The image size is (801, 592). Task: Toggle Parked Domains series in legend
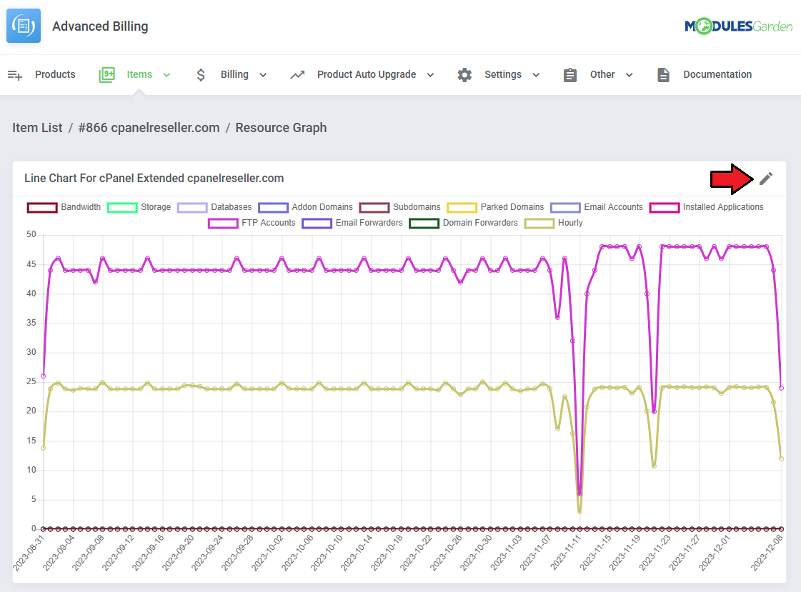(495, 207)
